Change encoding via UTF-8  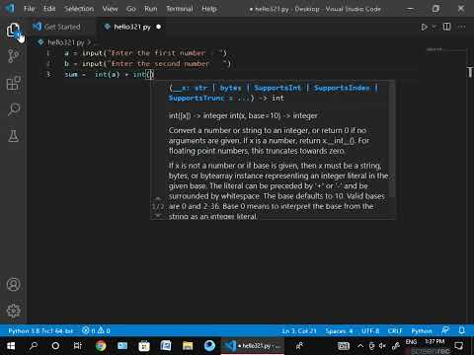(x=370, y=331)
